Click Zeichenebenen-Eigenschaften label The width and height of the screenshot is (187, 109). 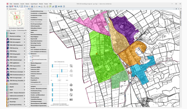tap(16, 28)
